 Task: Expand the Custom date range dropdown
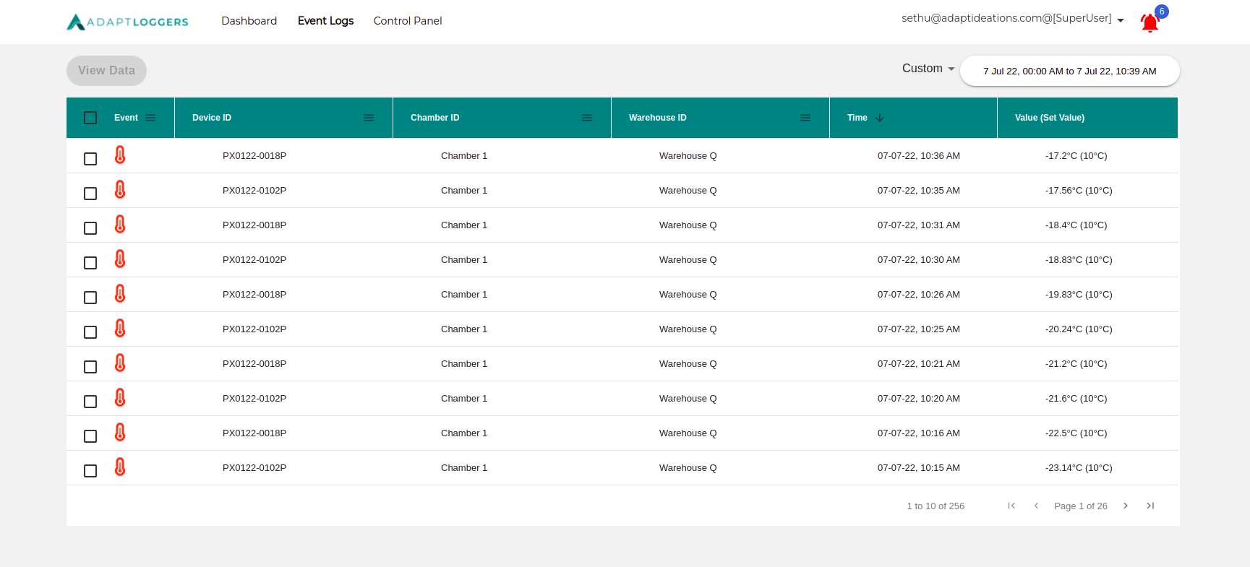928,69
